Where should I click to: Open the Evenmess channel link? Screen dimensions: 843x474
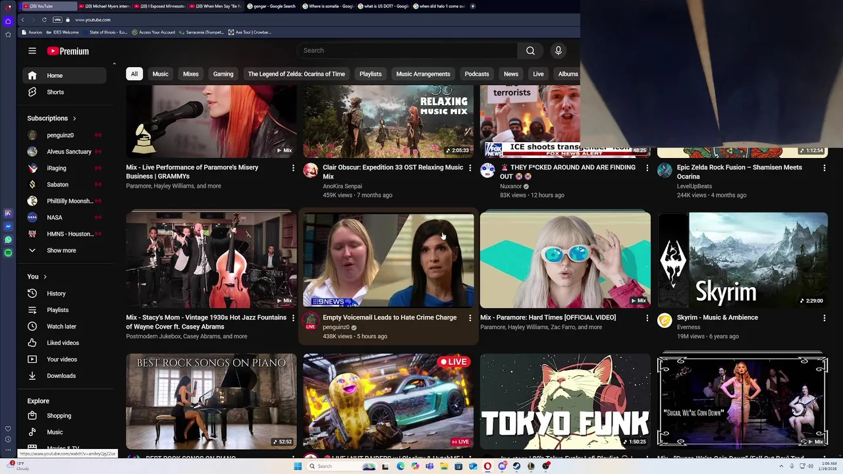click(688, 327)
